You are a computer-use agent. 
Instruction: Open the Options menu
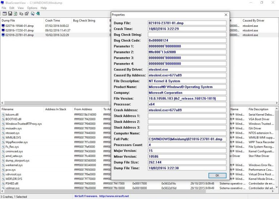pyautogui.click(x=32, y=8)
